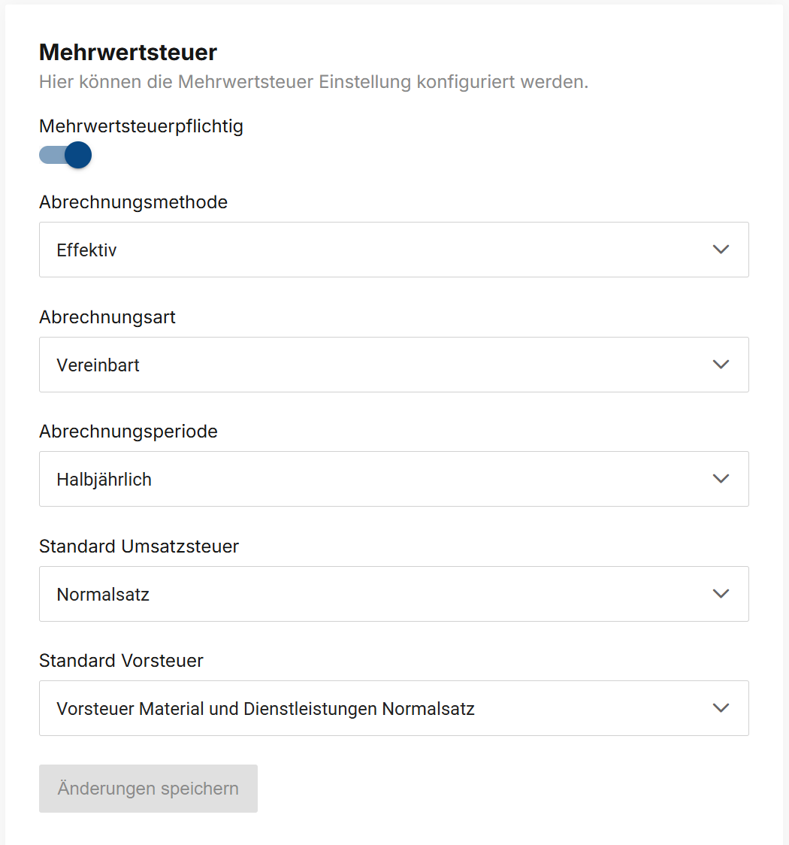Click the Abrechnungsperiode dropdown chevron
The width and height of the screenshot is (789, 845).
coord(721,478)
